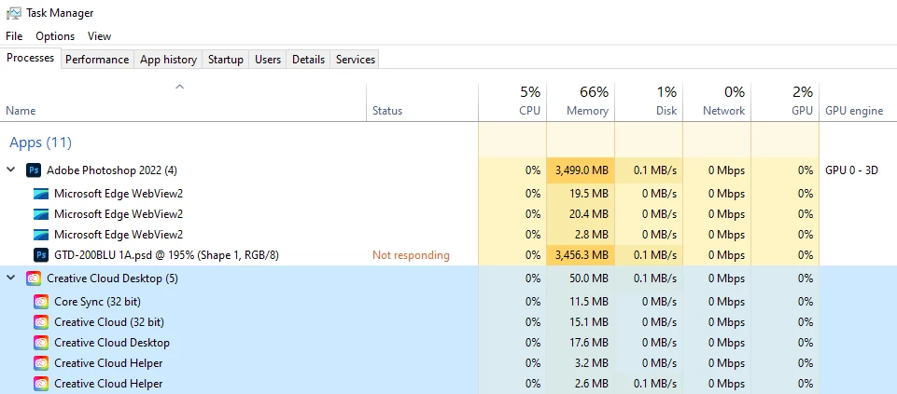Viewport: 897px width, 394px height.
Task: Click the Creative Cloud Helper icon using 2.6 MB
Action: pyautogui.click(x=41, y=384)
